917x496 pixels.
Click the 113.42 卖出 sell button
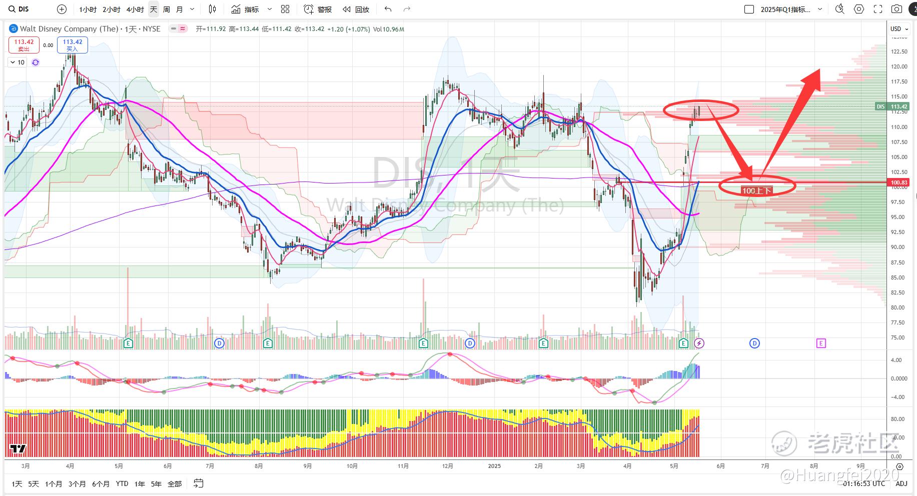[x=24, y=45]
